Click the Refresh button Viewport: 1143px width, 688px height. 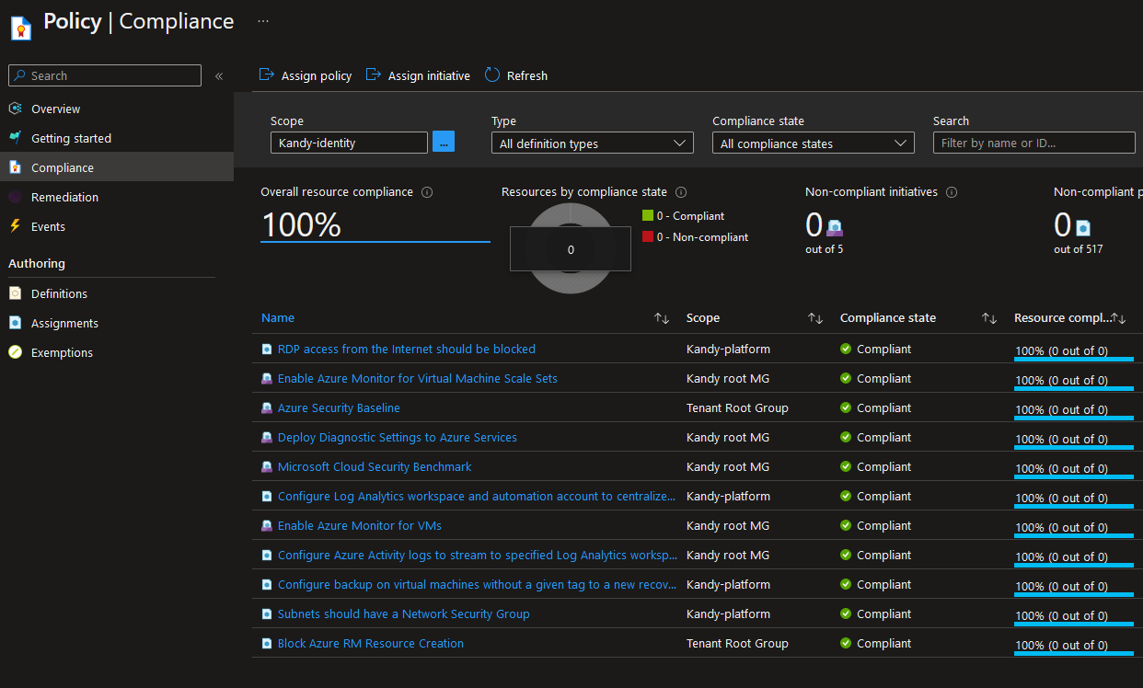coord(516,75)
